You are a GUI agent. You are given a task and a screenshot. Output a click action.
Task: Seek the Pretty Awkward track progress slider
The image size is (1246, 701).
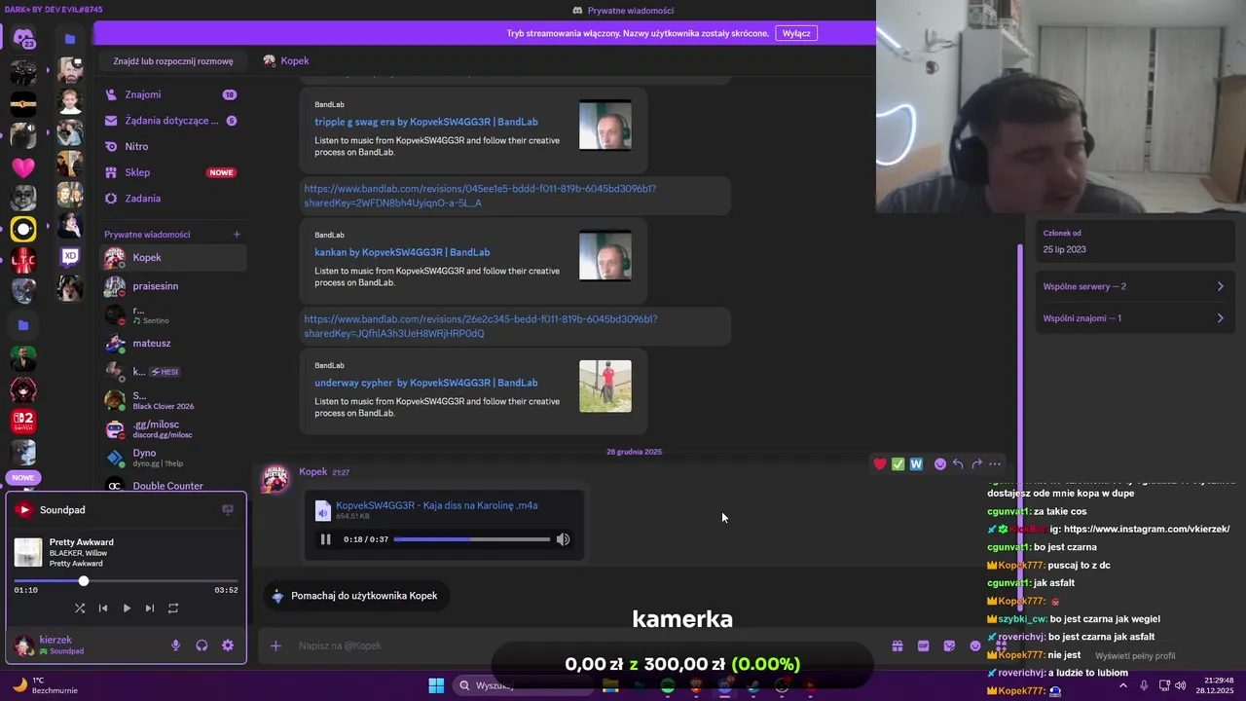pyautogui.click(x=126, y=581)
